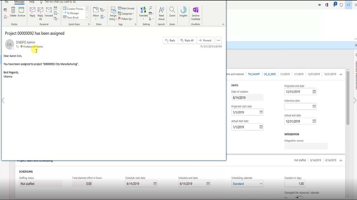
Task: Open the Projected start date calendar picker
Action: 261,112
